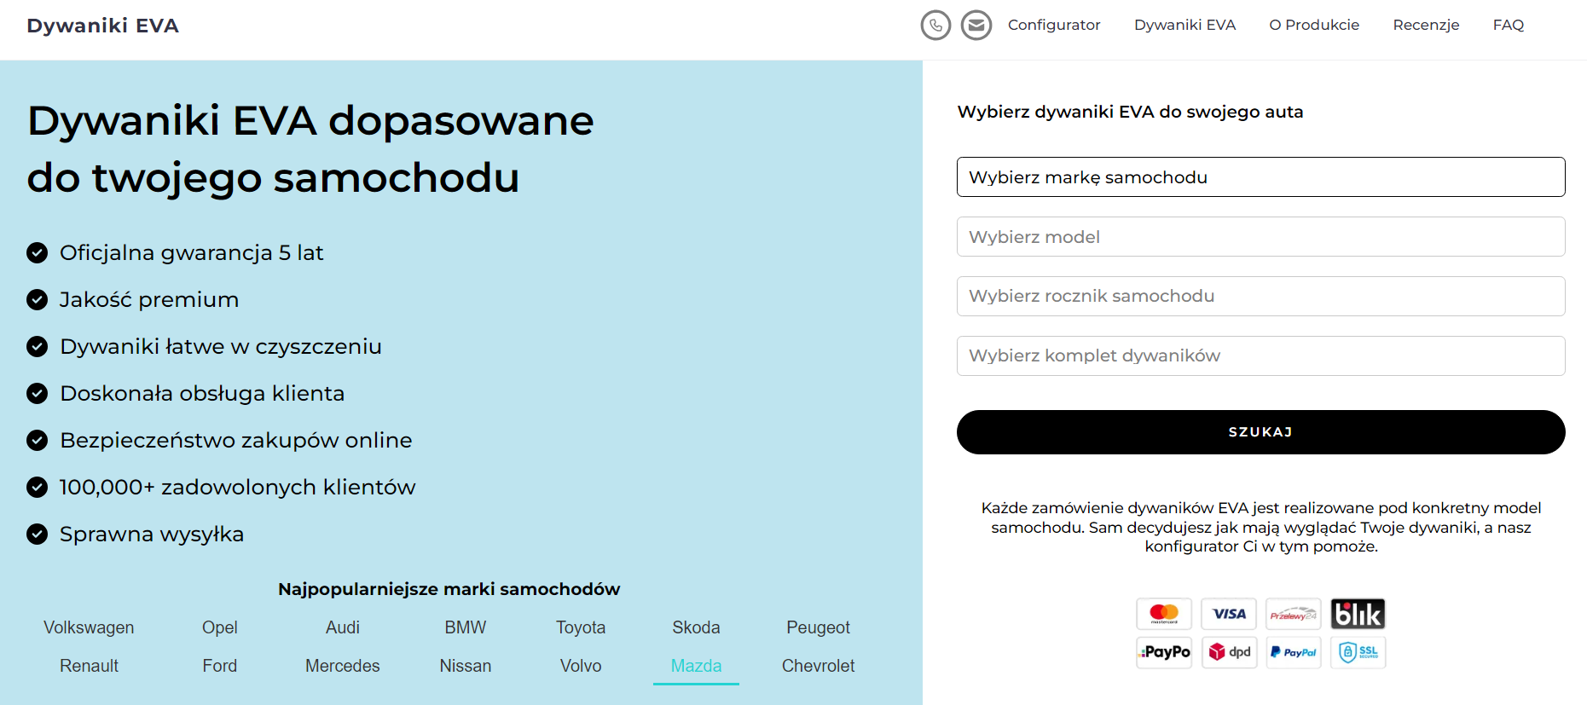Viewport: 1587px width, 705px height.
Task: Click the phone call icon in header
Action: tap(935, 26)
